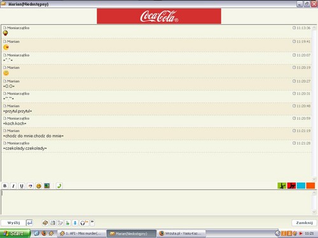318x238 pixels.
Task: Click the Coca-Cola banner advertisement
Action: [159, 16]
